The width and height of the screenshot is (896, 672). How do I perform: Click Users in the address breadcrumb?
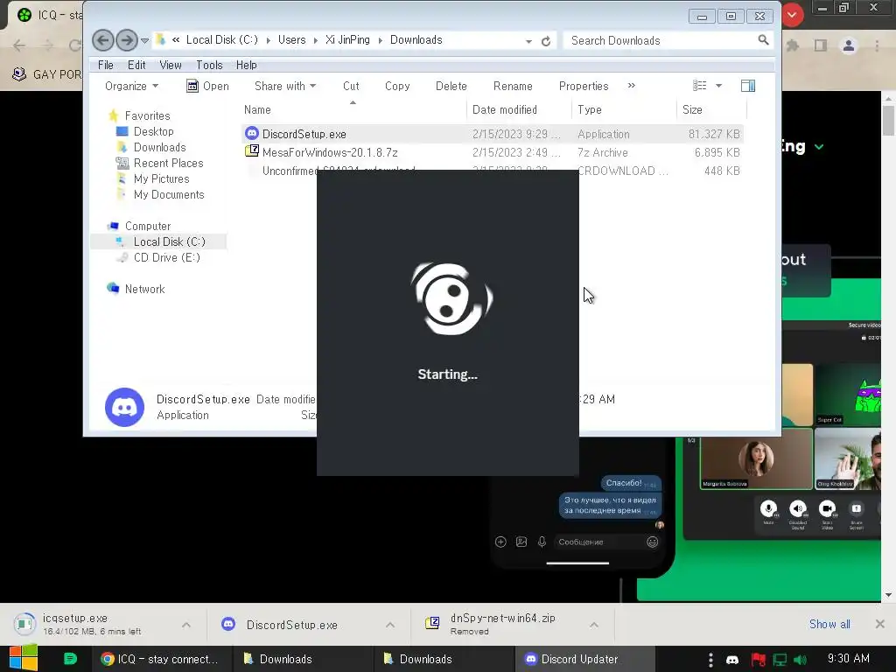(291, 40)
